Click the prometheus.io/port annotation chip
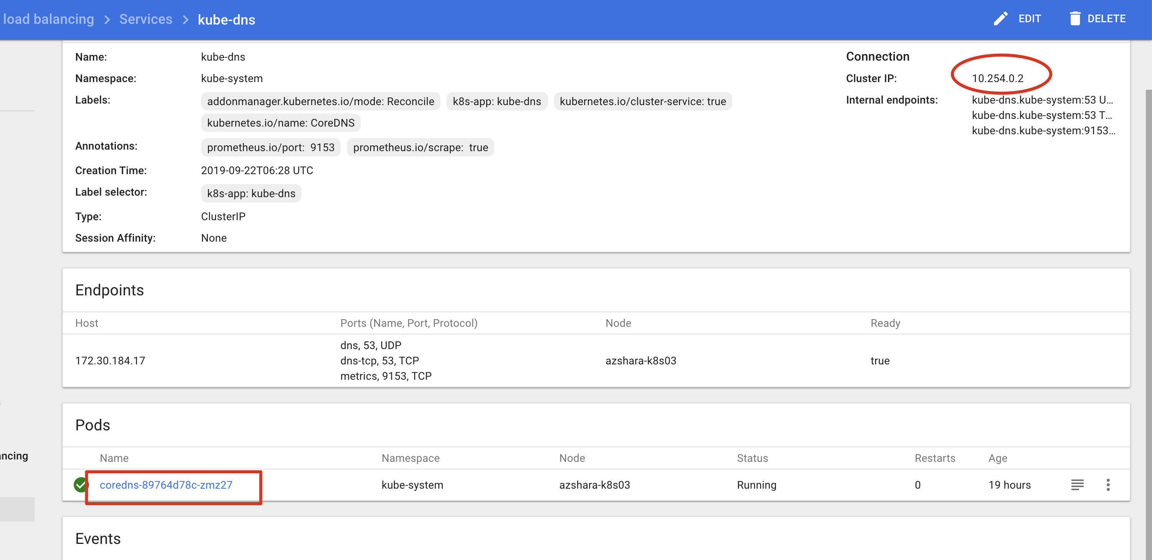The image size is (1152, 560). pyautogui.click(x=271, y=148)
